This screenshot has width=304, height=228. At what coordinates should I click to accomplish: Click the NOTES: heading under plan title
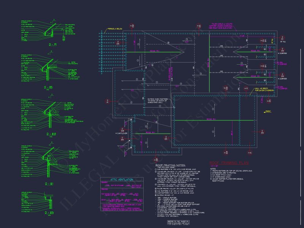point(213,169)
